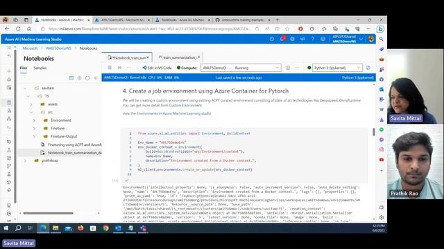Collapse the src folder

tap(31, 112)
